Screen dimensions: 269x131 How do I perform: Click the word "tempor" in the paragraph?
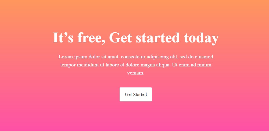tap(68, 65)
